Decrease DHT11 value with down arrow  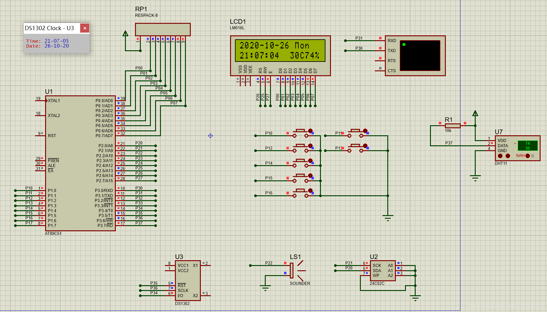click(x=500, y=156)
